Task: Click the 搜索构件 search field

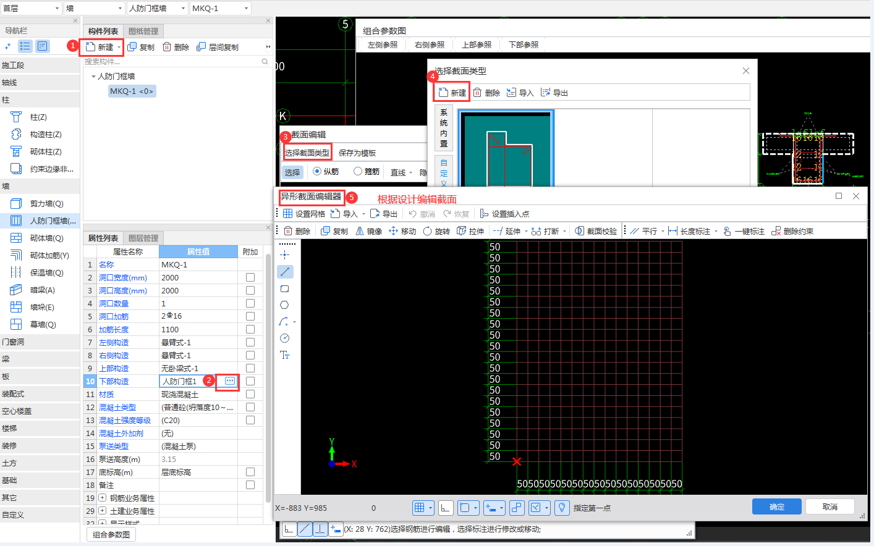Action: pos(177,62)
